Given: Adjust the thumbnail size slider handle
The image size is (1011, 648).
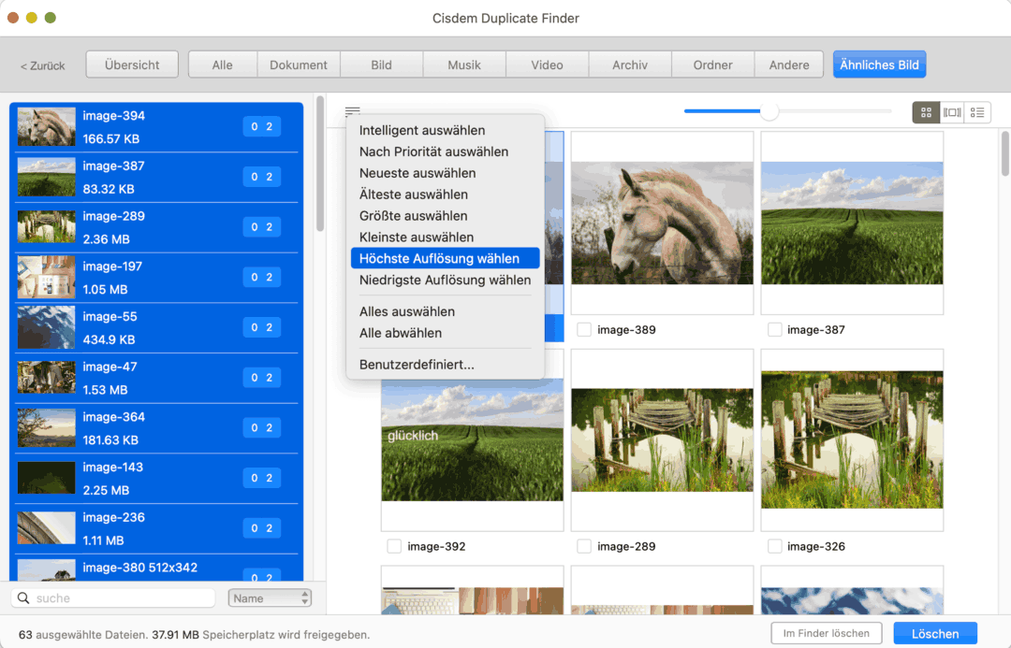Looking at the screenshot, I should pyautogui.click(x=769, y=111).
